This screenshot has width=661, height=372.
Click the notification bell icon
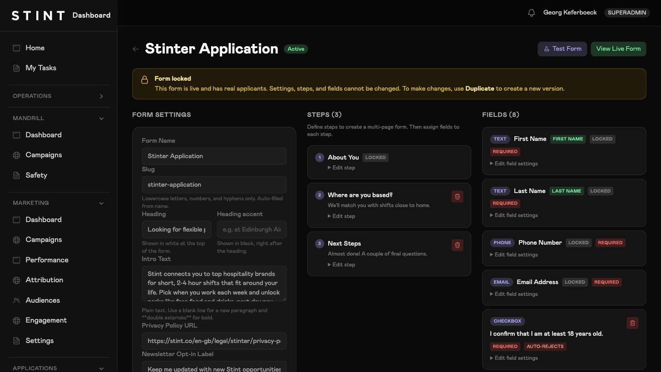(532, 13)
